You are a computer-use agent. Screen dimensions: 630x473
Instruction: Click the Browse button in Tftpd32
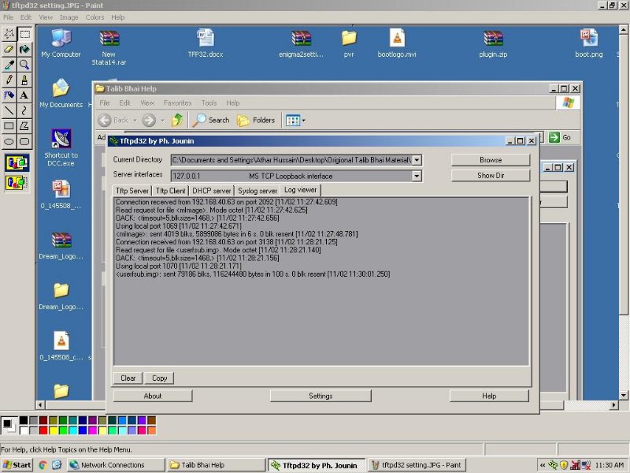(491, 160)
